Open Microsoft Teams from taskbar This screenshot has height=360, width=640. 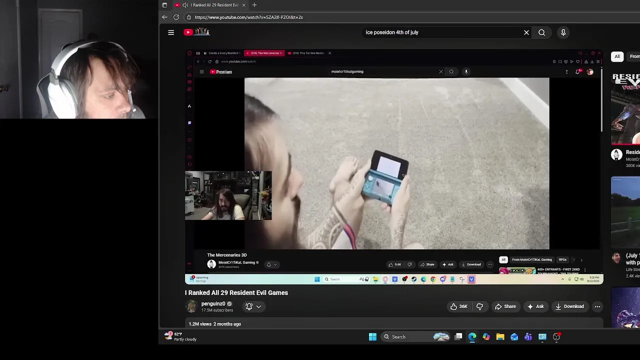pyautogui.click(x=528, y=337)
